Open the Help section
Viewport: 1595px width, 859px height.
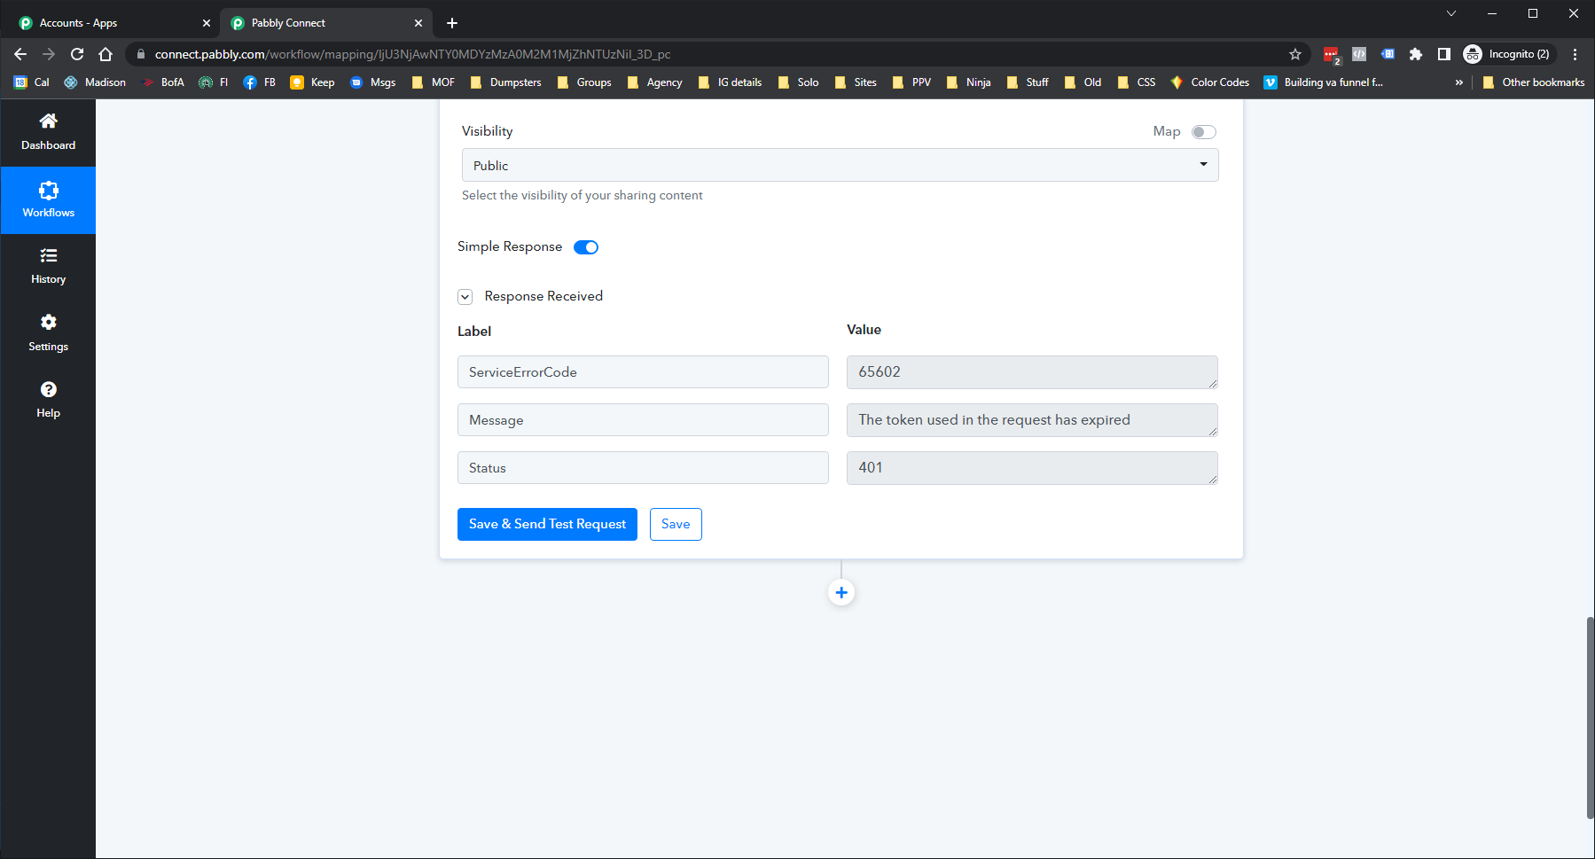pyautogui.click(x=48, y=399)
